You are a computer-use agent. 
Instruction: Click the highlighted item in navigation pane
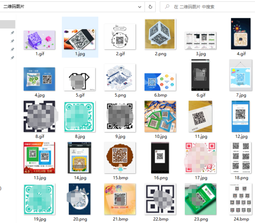(8, 24)
